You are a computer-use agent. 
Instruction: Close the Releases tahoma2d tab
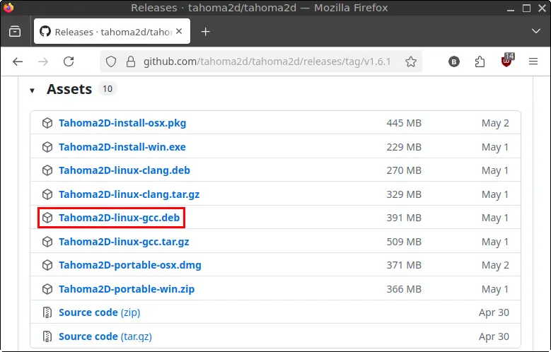pos(179,31)
